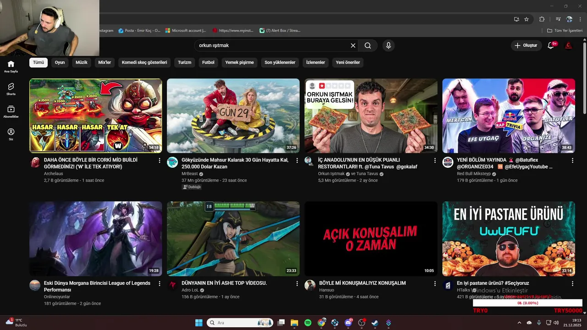Open the Windows Start menu

pos(199,323)
